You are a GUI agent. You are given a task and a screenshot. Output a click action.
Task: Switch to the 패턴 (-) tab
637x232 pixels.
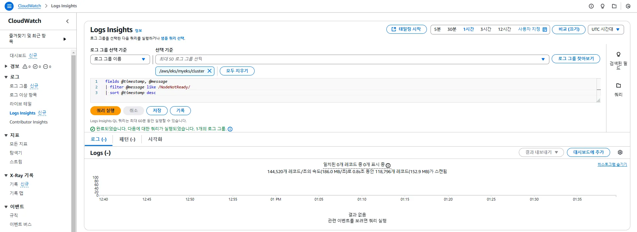point(127,139)
